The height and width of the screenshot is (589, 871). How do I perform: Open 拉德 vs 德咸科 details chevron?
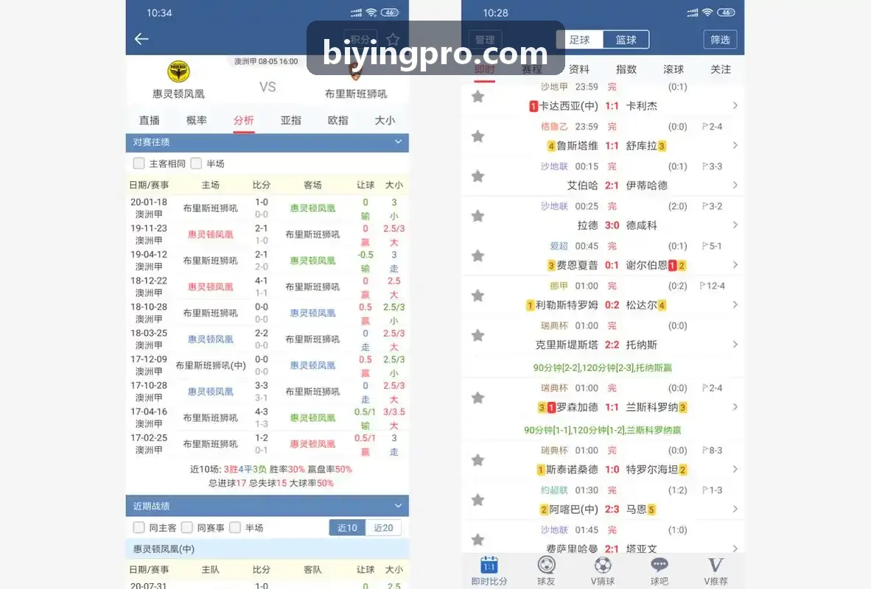(x=735, y=225)
